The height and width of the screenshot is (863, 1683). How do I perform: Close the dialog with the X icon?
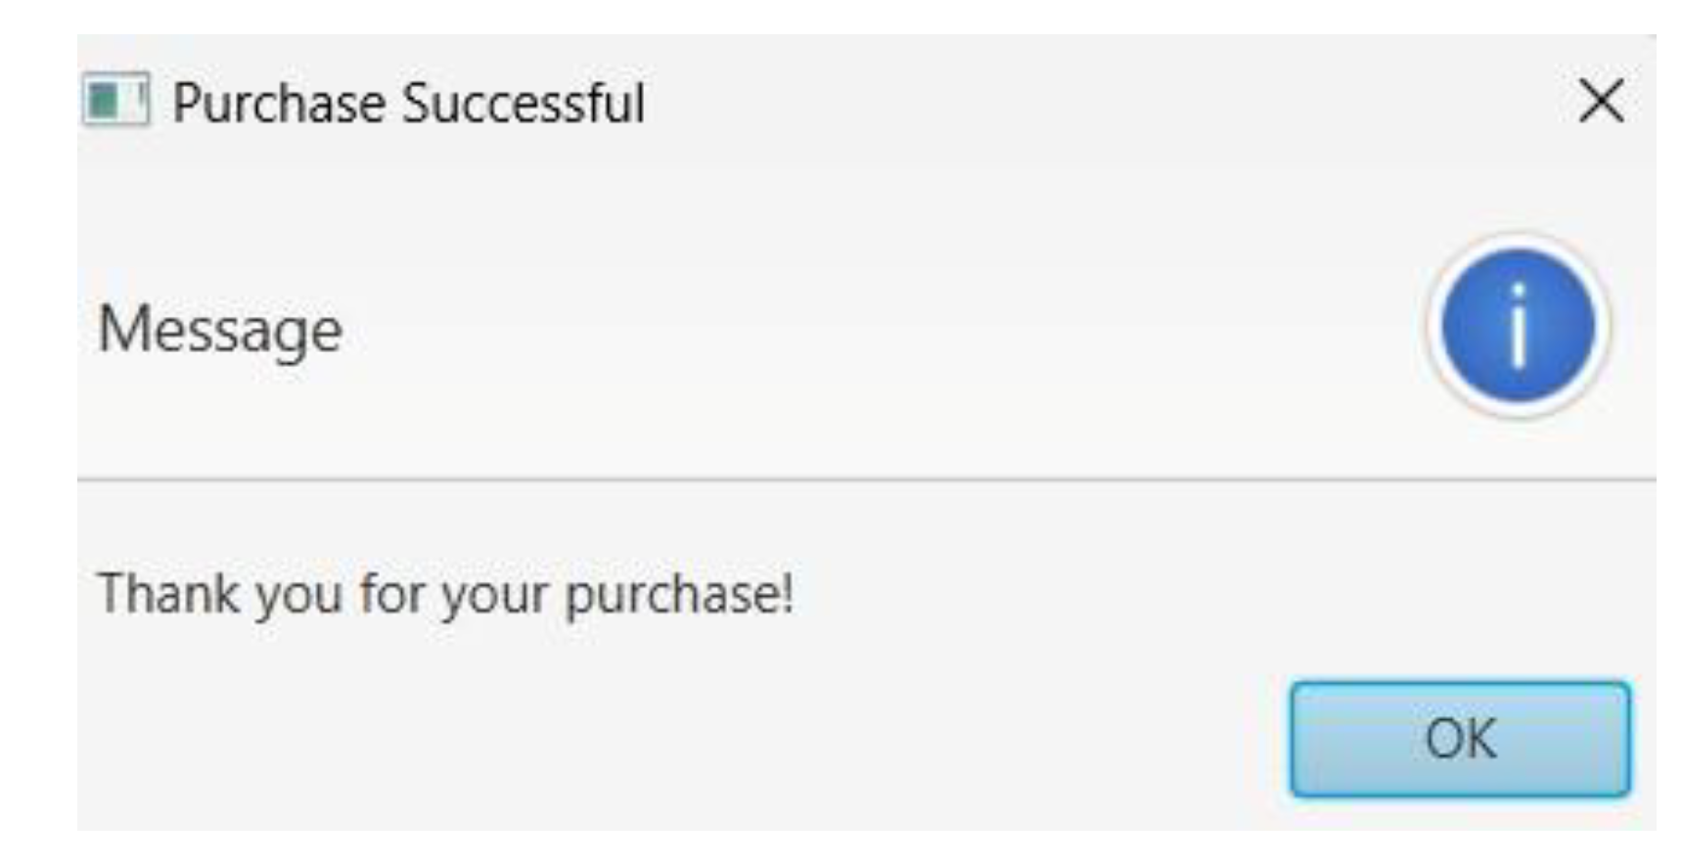point(1601,101)
